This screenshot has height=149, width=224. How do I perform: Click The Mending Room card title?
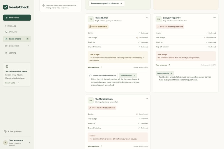tap(104, 99)
